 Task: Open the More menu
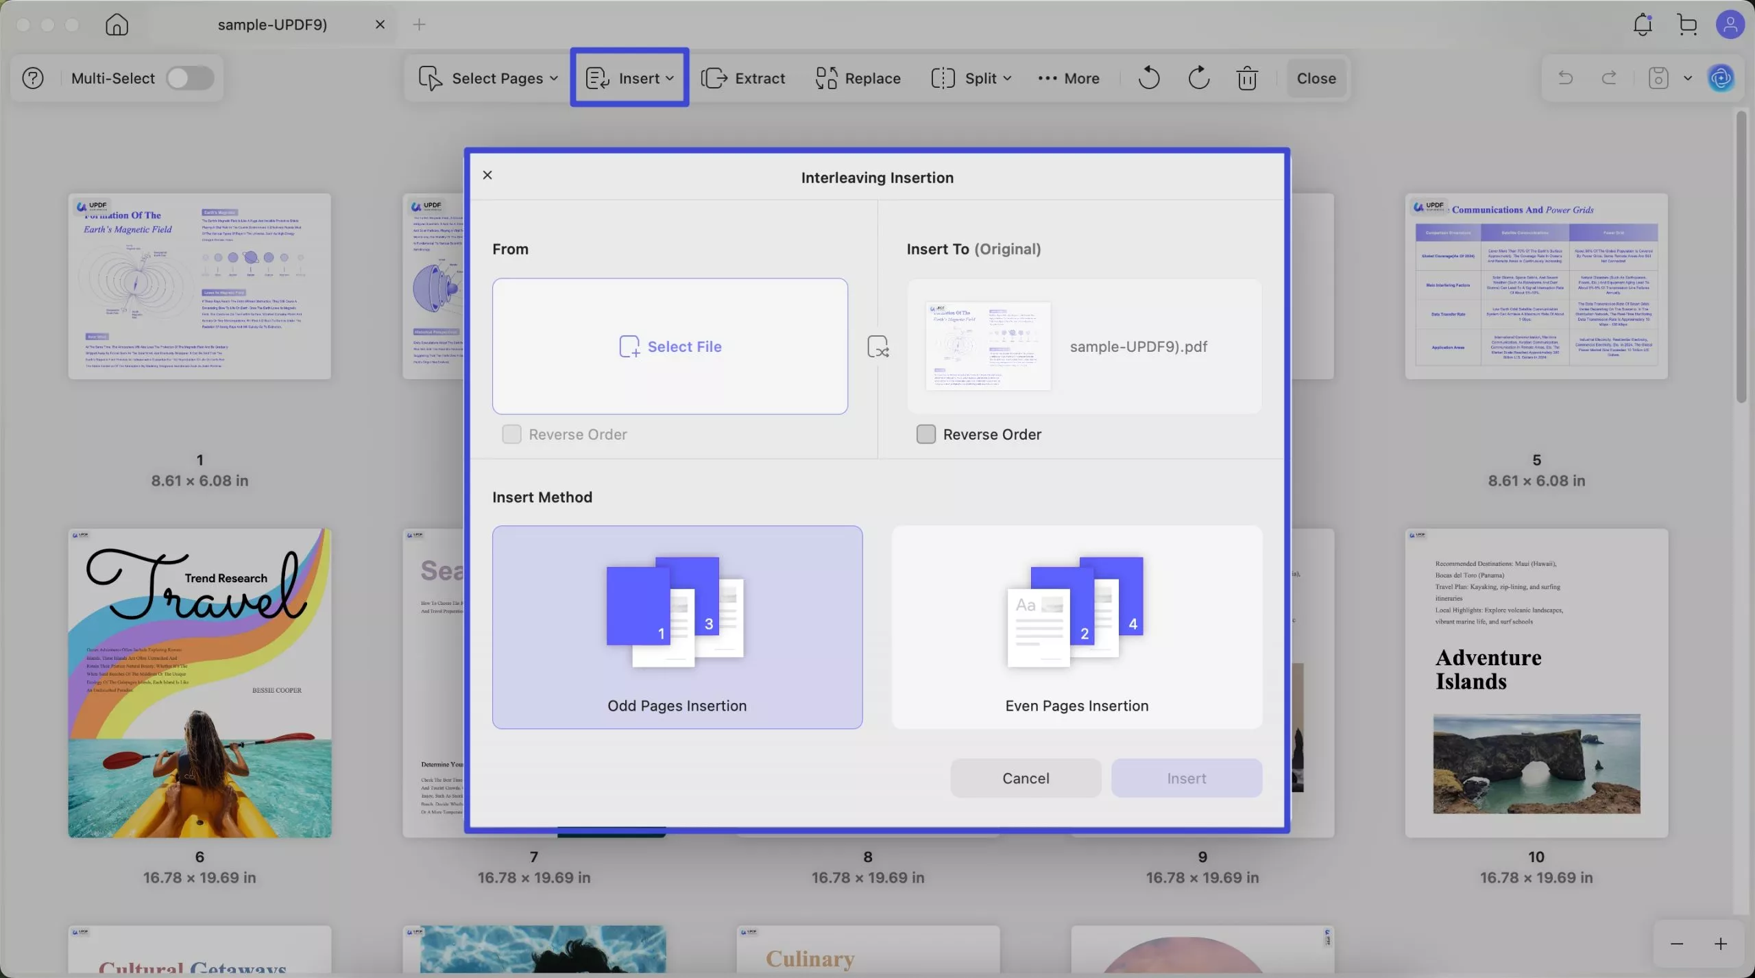(x=1069, y=78)
